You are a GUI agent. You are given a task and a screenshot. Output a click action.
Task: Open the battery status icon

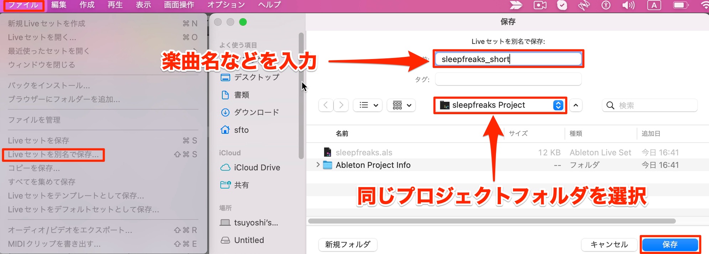tap(681, 5)
